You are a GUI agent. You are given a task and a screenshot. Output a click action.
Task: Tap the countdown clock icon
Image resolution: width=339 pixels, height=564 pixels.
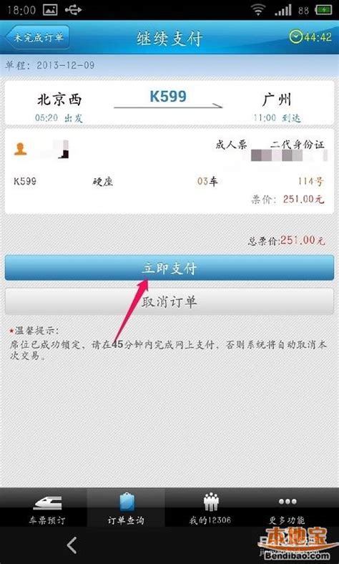(295, 37)
